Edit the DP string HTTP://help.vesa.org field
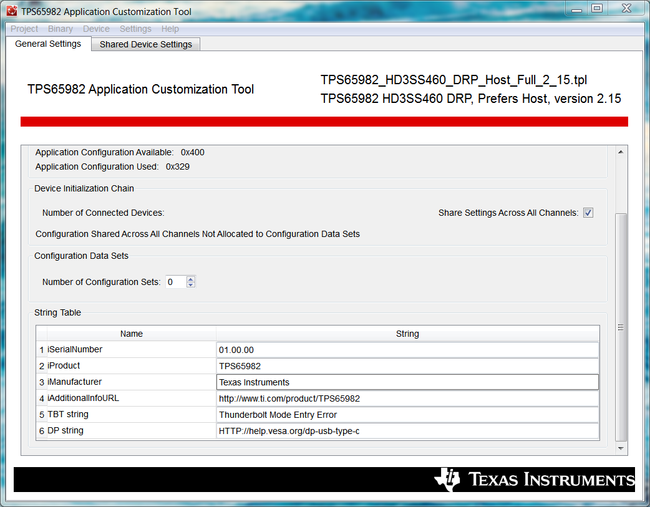This screenshot has height=507, width=650. (407, 431)
